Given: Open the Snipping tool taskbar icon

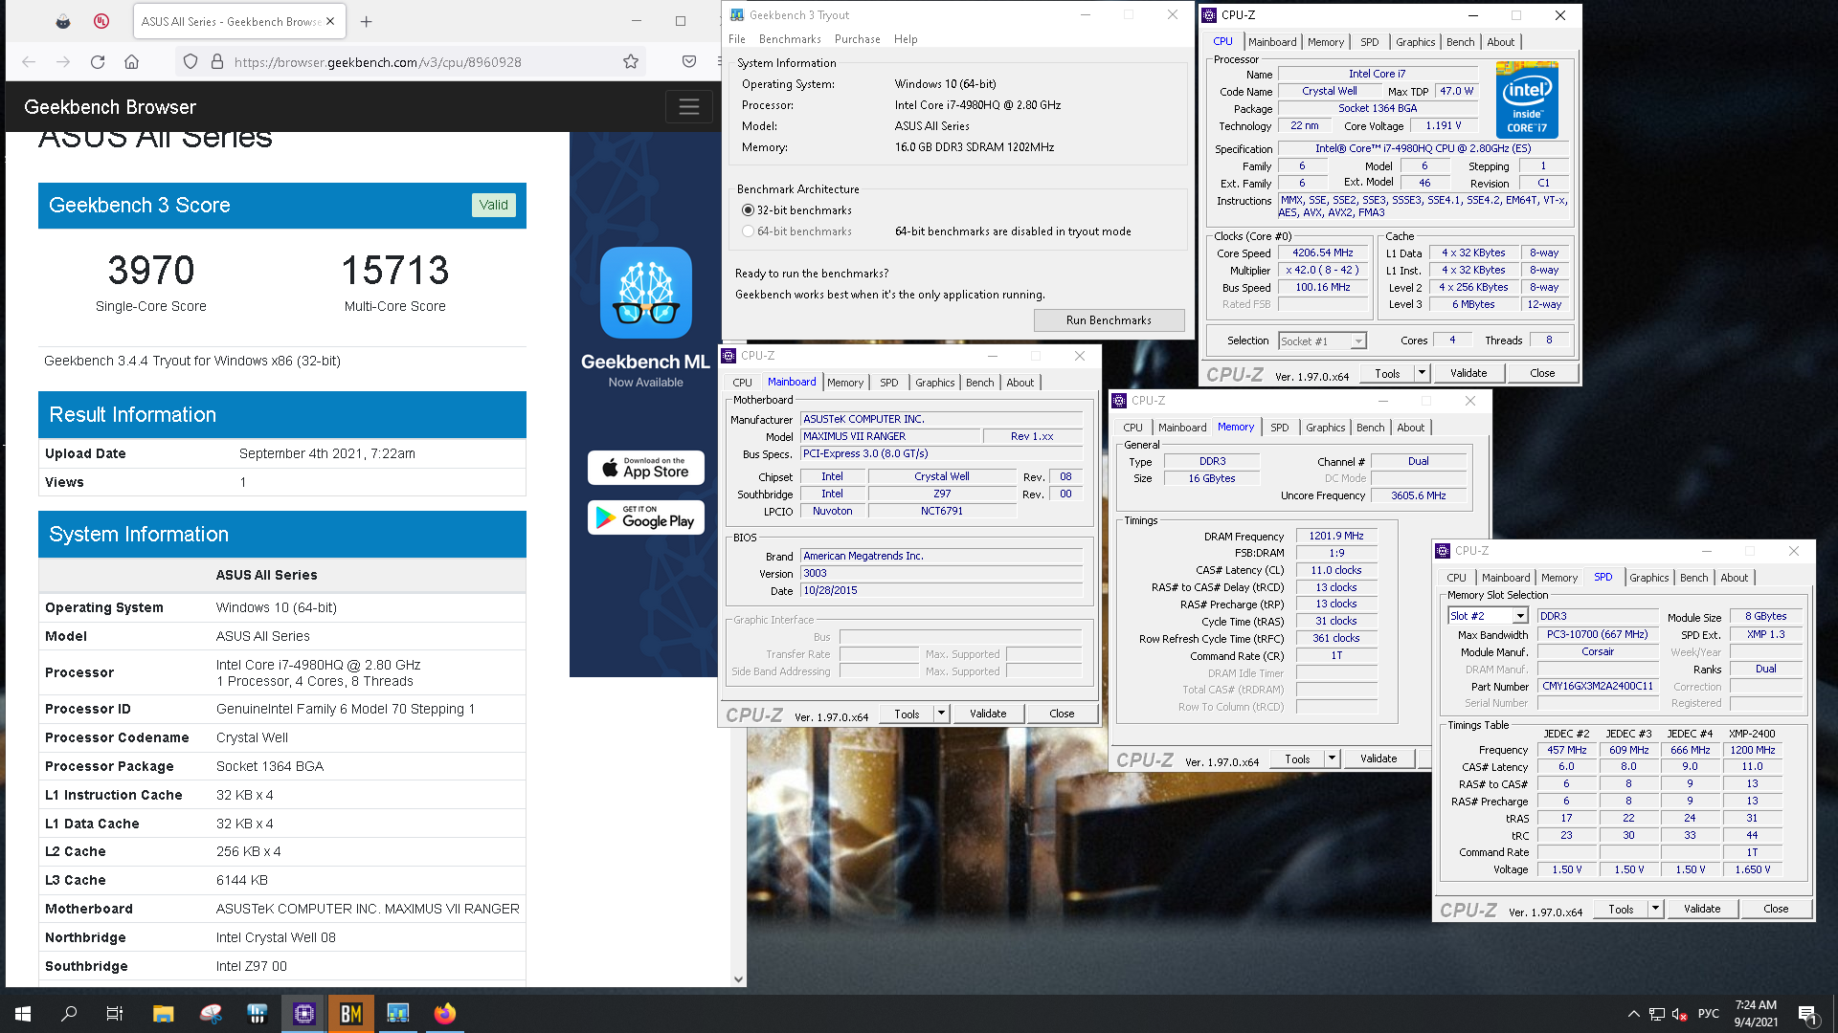Looking at the screenshot, I should click(211, 1014).
